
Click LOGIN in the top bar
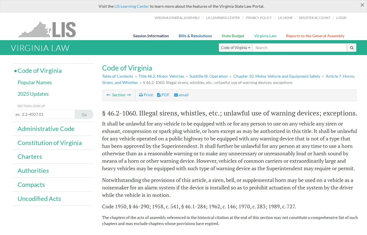click(x=341, y=18)
